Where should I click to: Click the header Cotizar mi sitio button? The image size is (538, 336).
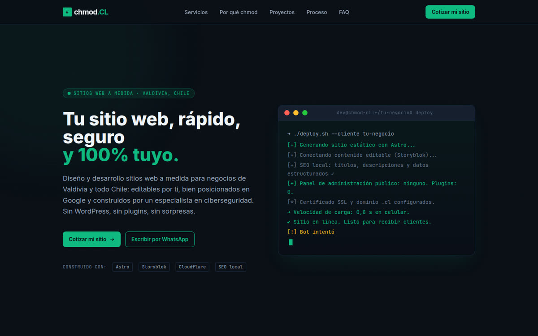[450, 12]
